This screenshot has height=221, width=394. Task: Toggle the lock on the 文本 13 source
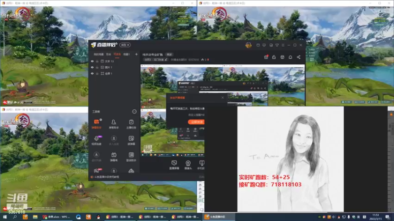tap(97, 61)
